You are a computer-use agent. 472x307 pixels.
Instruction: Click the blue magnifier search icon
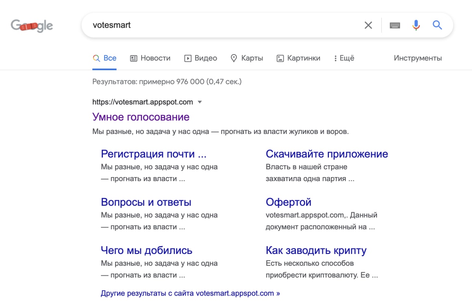pyautogui.click(x=437, y=25)
